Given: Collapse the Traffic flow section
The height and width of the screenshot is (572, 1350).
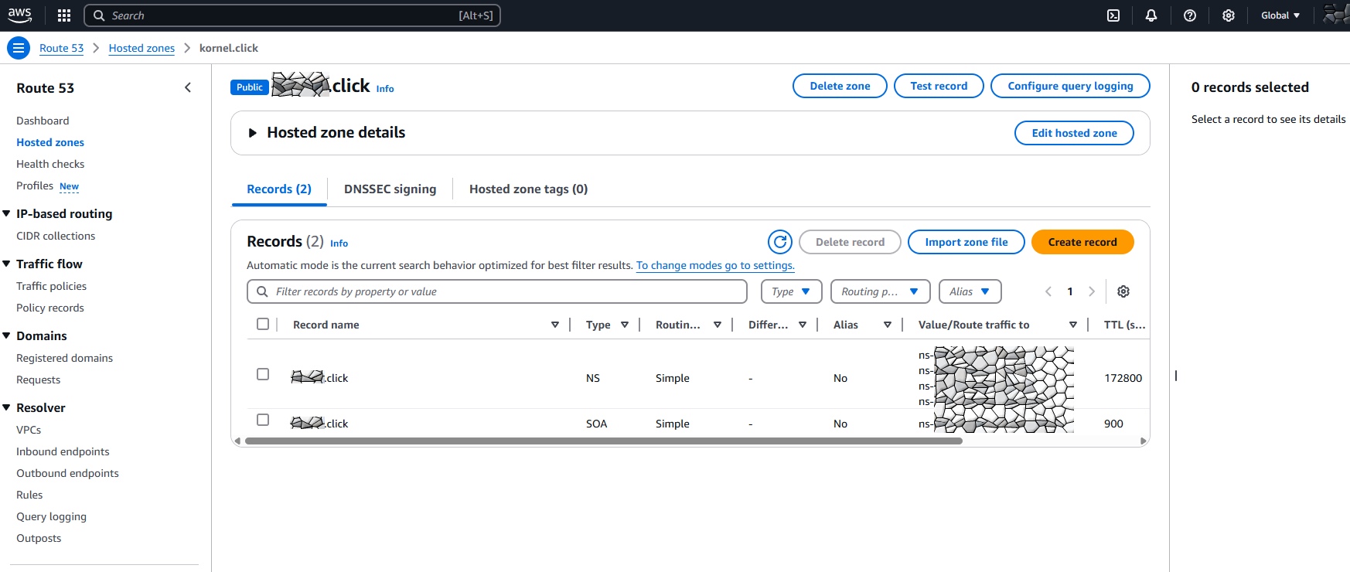Looking at the screenshot, I should click(x=6, y=264).
